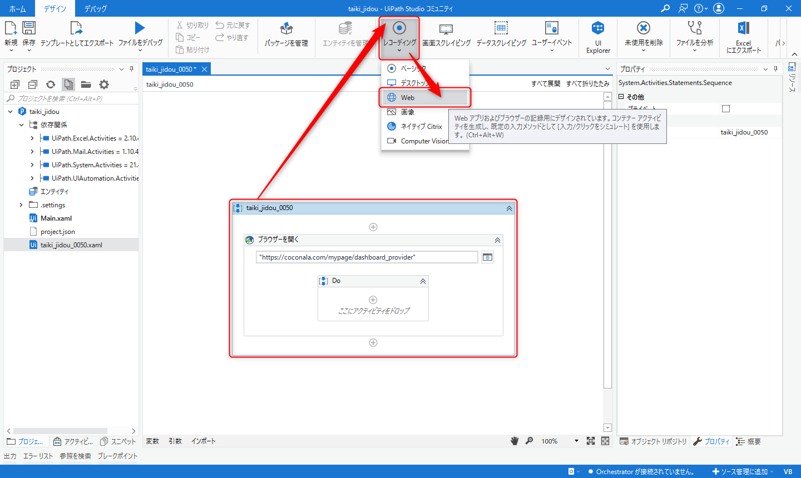
Task: Click fit-to-screen icon in the designer footer
Action: [x=591, y=441]
